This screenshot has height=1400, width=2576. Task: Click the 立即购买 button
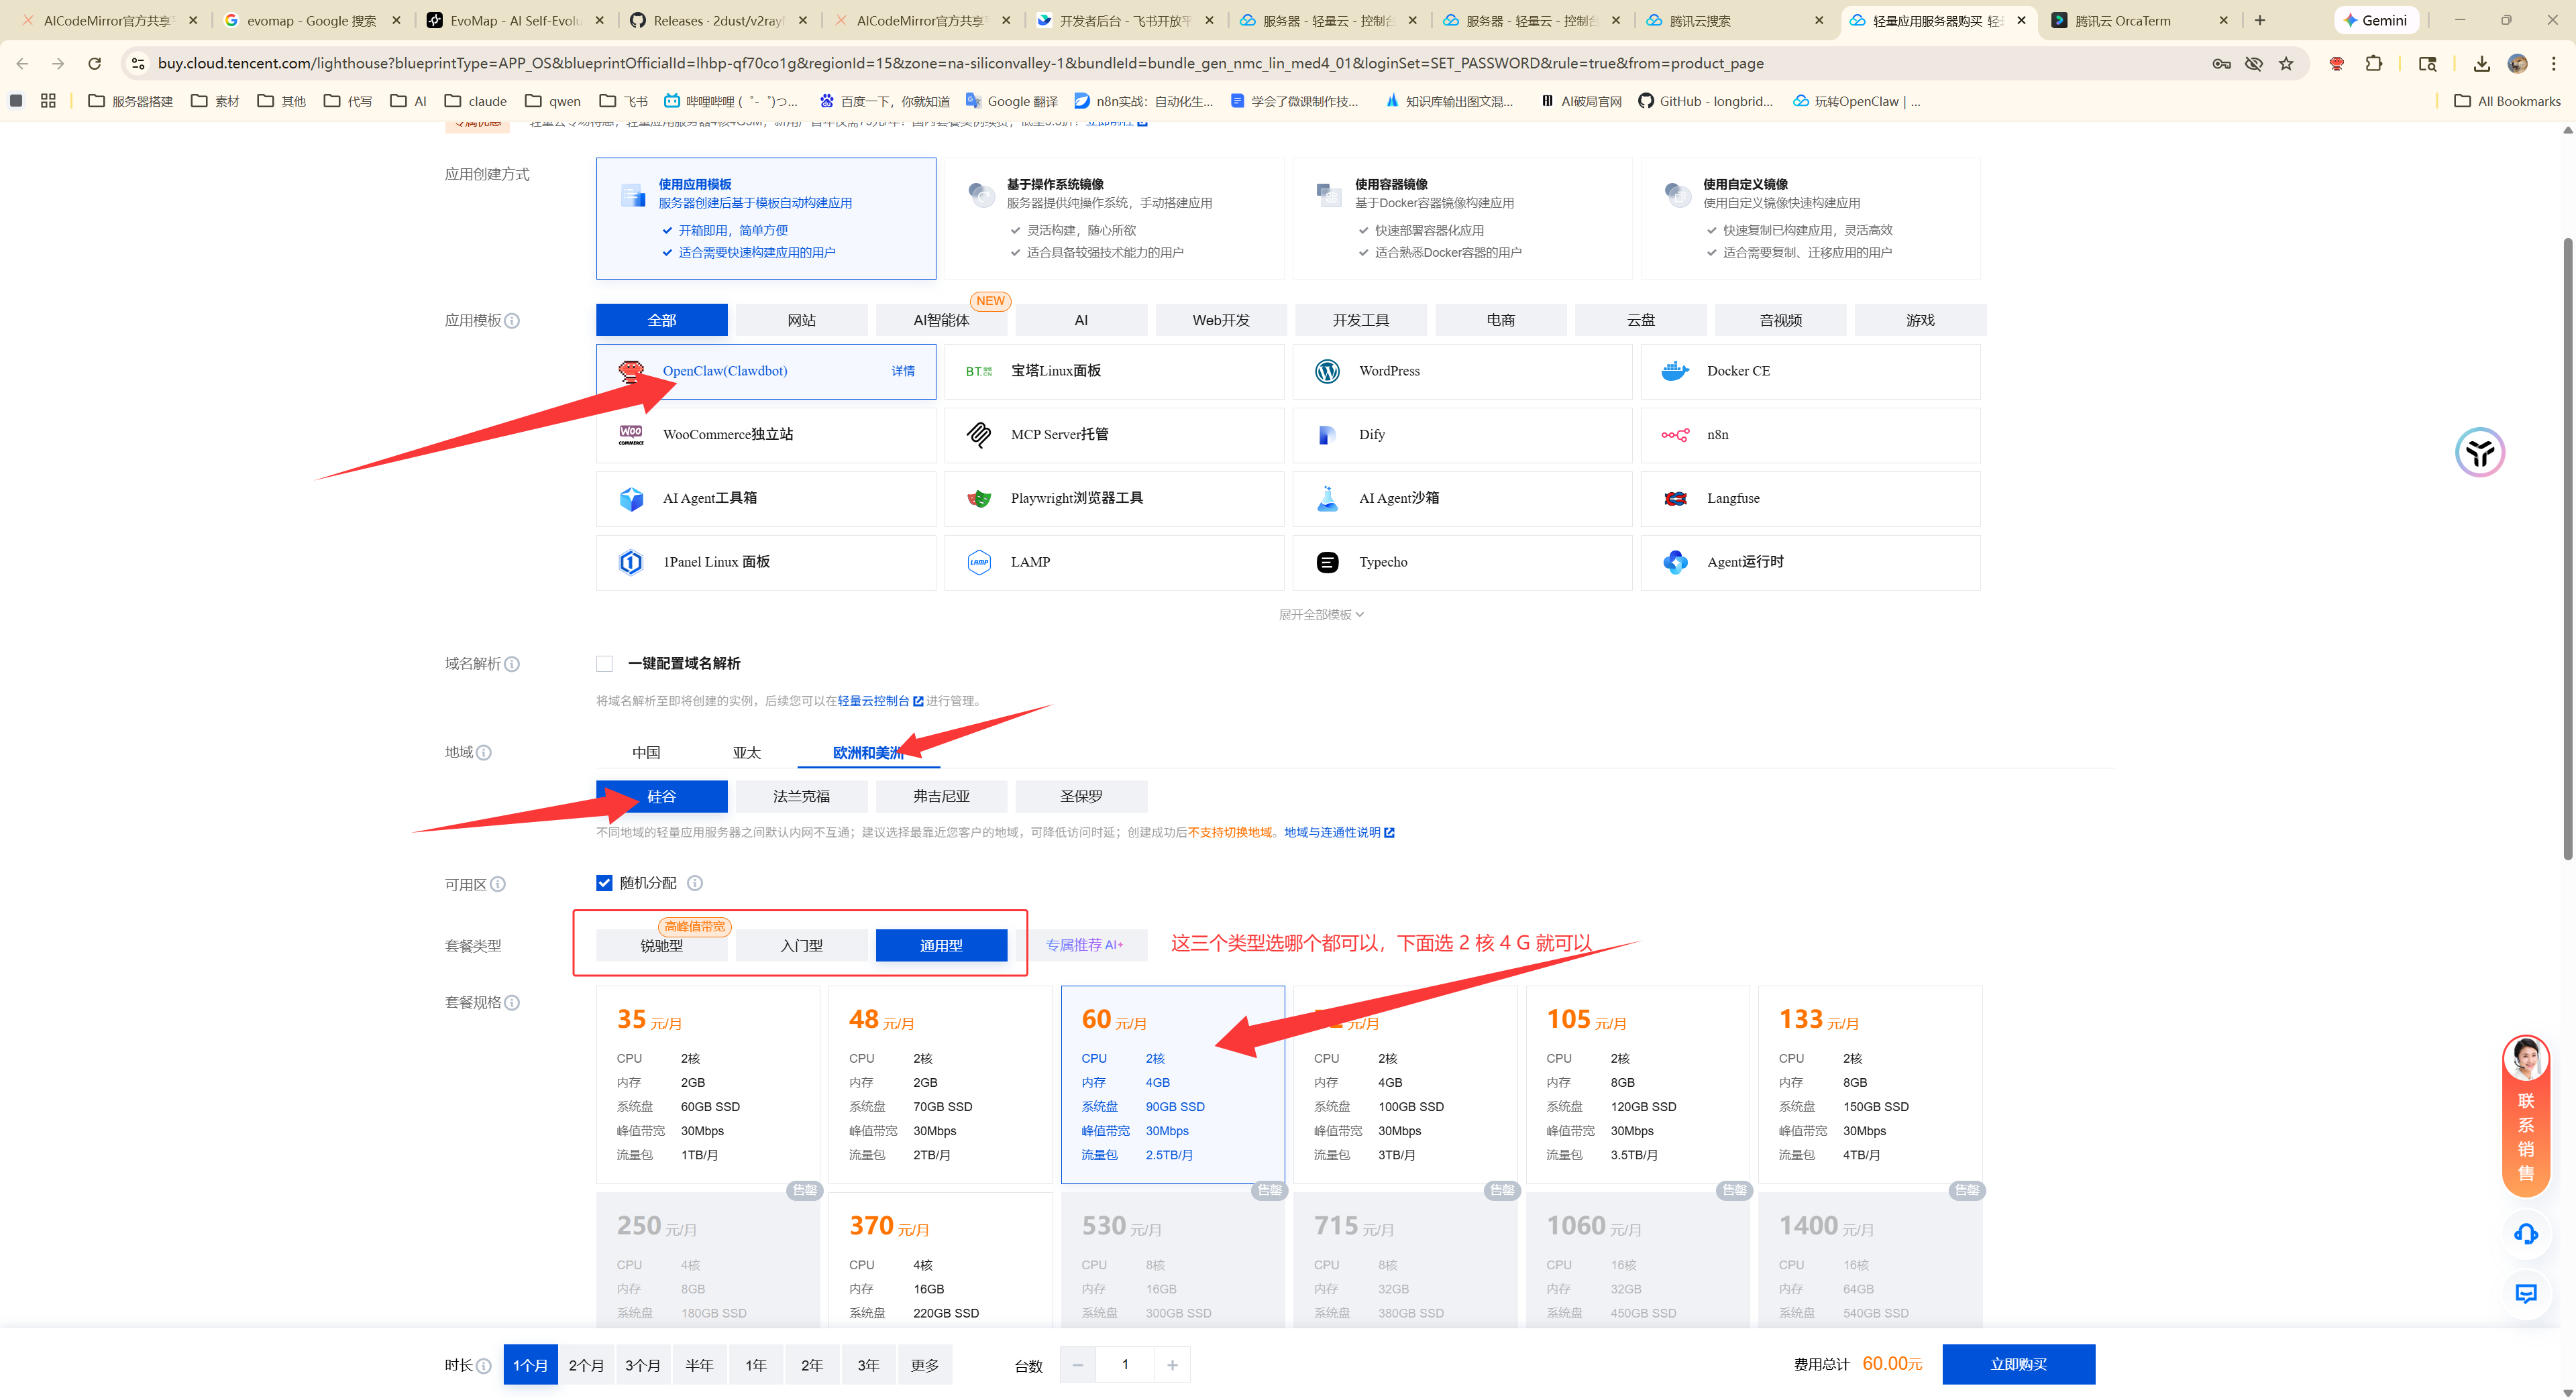coord(2018,1365)
